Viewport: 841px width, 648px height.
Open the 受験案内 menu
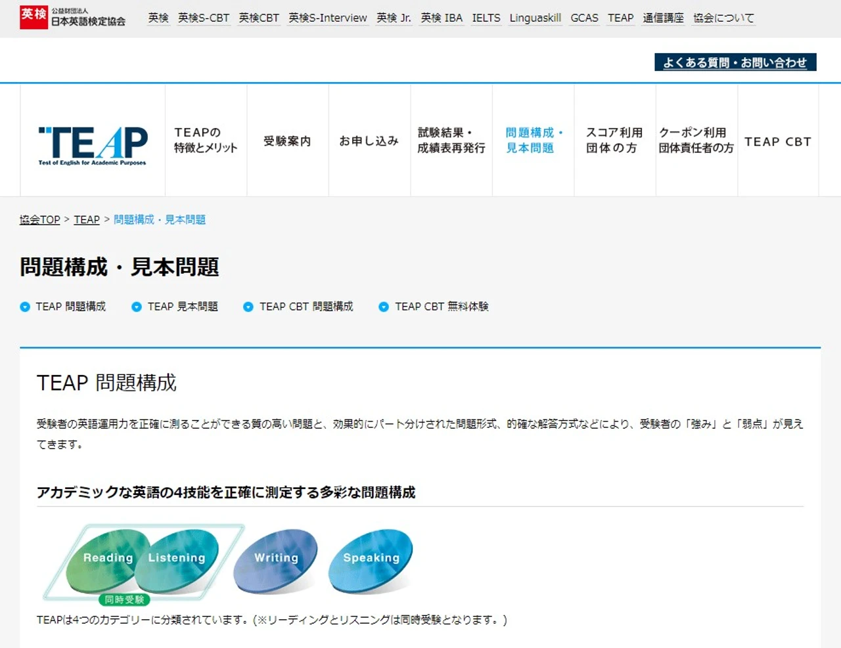(287, 140)
